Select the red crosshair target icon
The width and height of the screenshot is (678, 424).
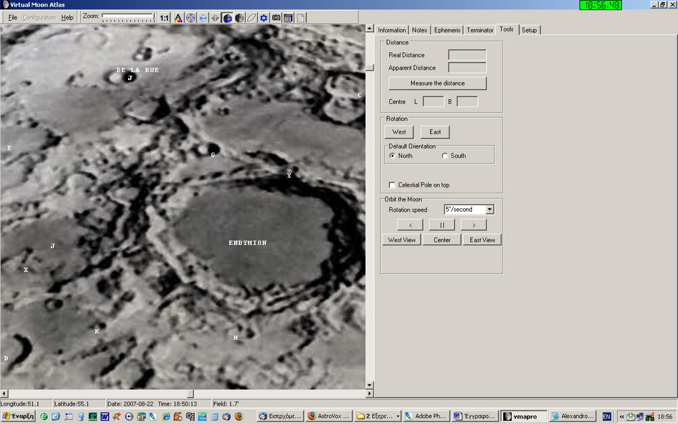point(191,18)
